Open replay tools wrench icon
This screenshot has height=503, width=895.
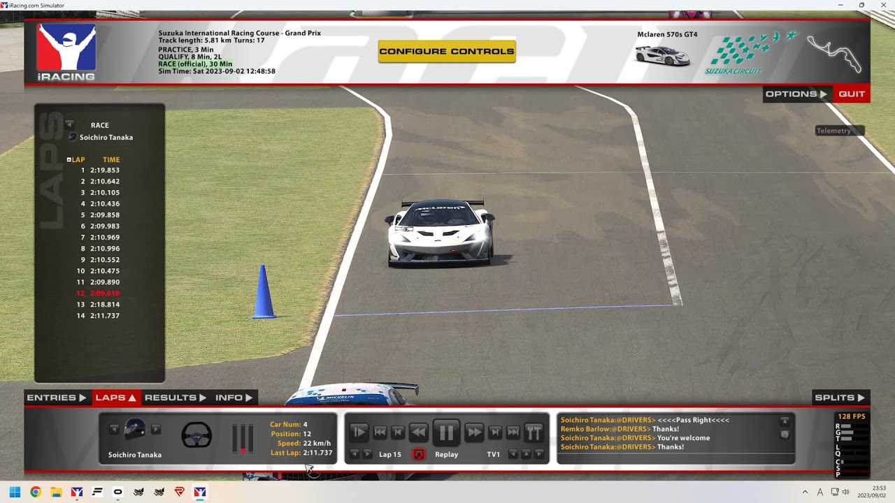tap(534, 432)
